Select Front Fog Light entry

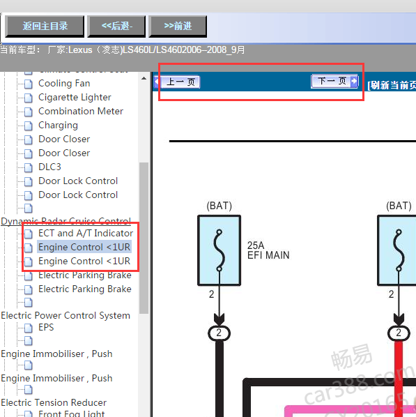coord(72,414)
